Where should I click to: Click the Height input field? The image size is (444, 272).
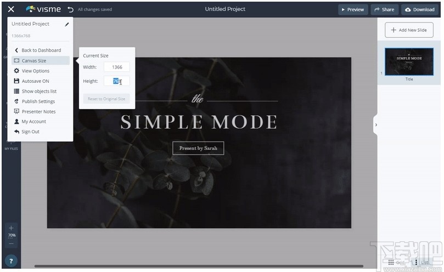click(117, 81)
